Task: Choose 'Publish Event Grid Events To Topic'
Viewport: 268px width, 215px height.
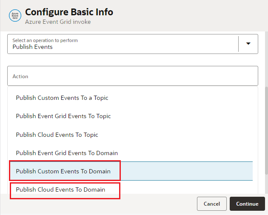Action: tap(63, 116)
